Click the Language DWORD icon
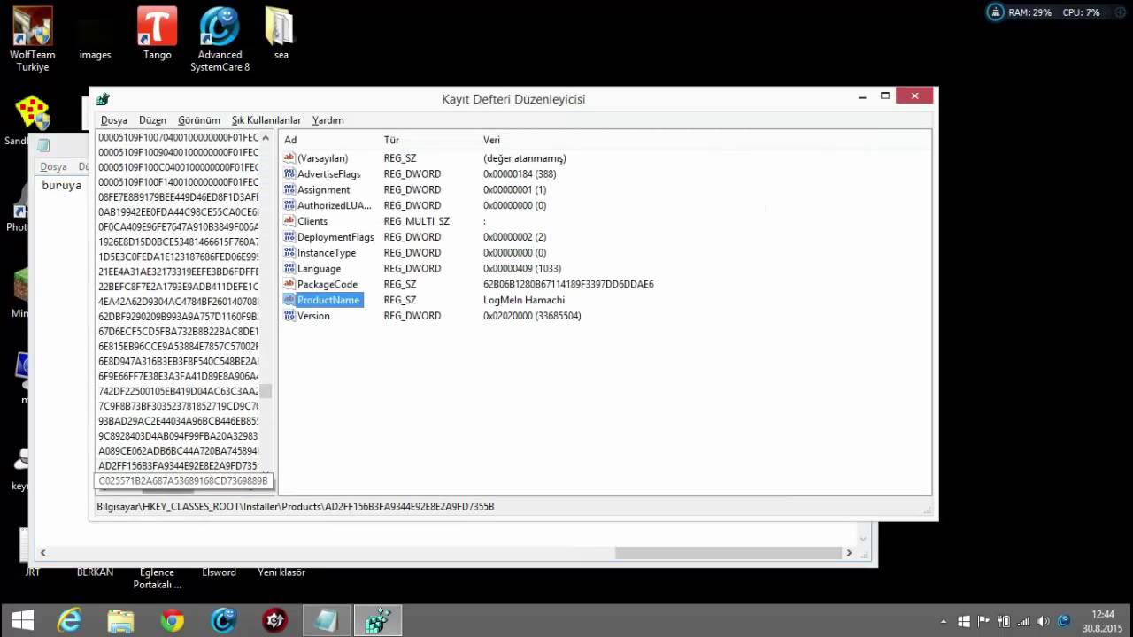This screenshot has height=637, width=1133. tap(289, 268)
